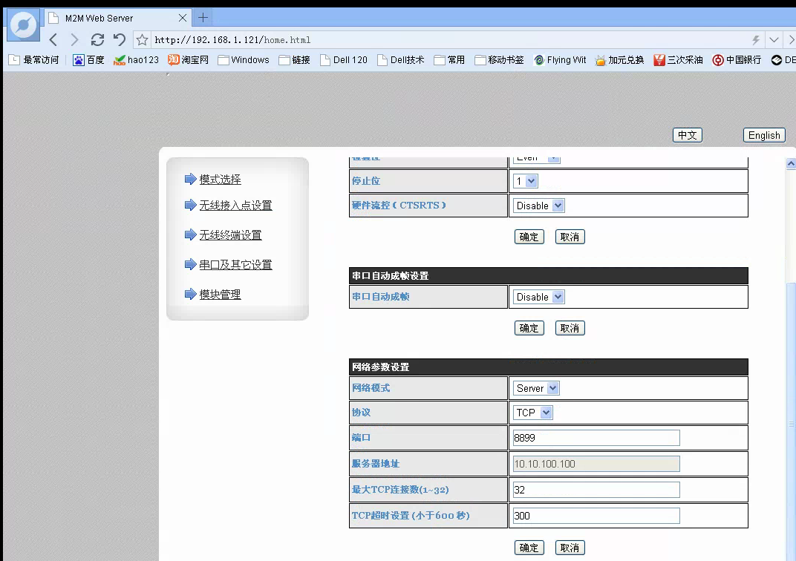
Task: Click the arrow icon beside 模块管理
Action: 190,294
